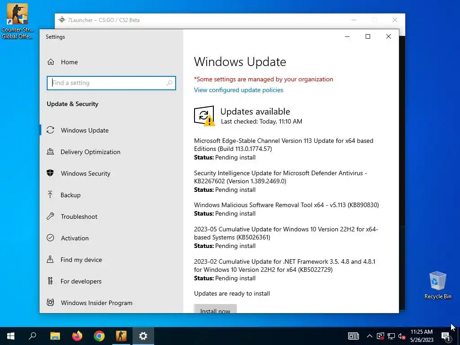Image resolution: width=460 pixels, height=345 pixels.
Task: Open network status tray icon
Action: point(391,336)
